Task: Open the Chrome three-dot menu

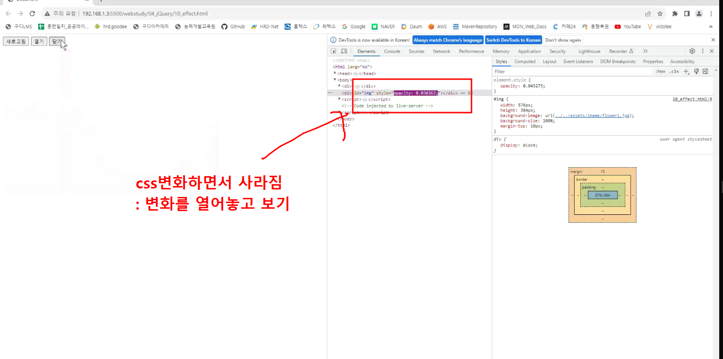Action: click(x=711, y=14)
